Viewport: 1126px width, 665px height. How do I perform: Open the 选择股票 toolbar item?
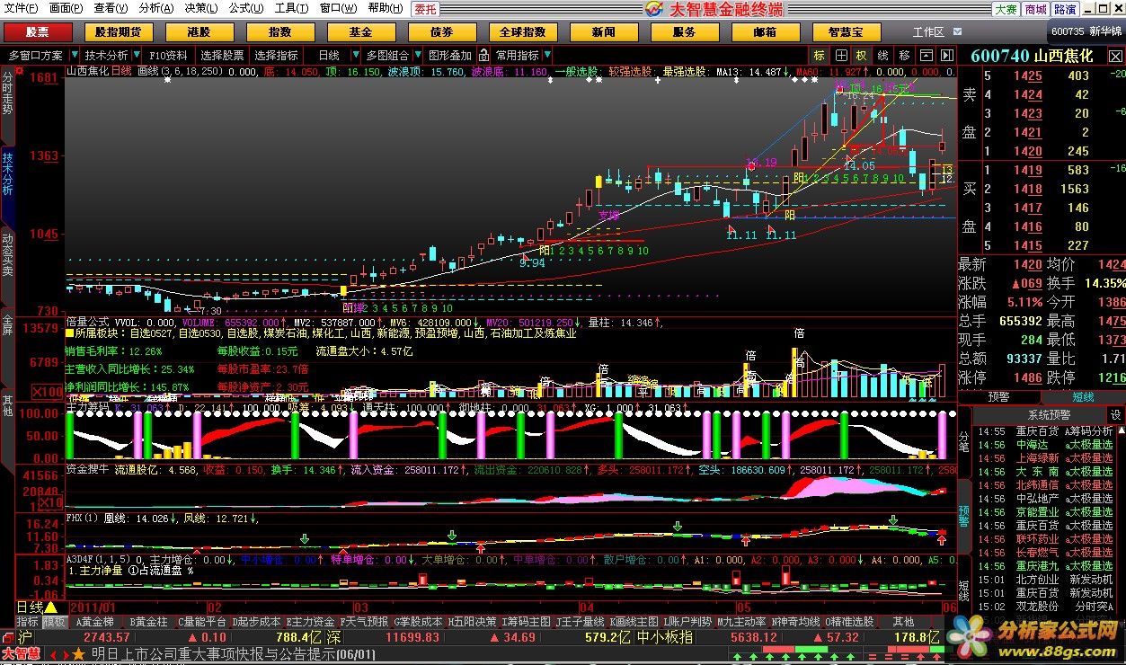tap(222, 55)
